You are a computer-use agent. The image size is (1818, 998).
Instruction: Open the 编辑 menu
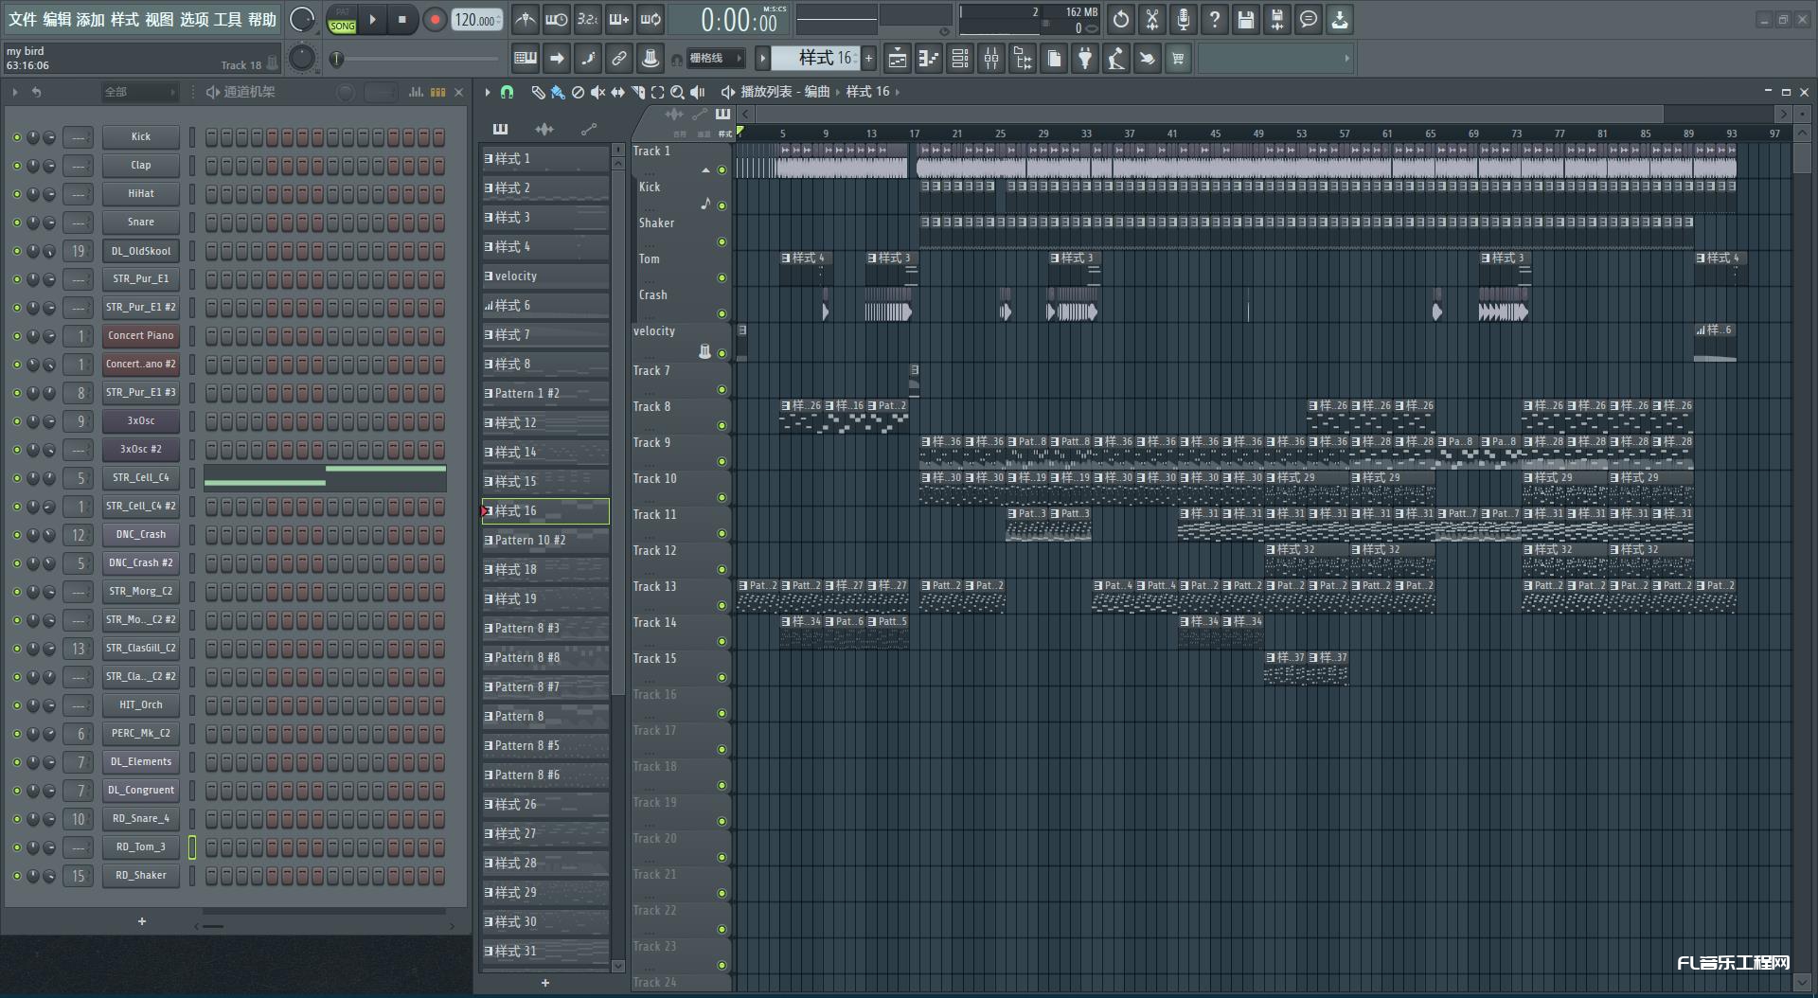(57, 19)
